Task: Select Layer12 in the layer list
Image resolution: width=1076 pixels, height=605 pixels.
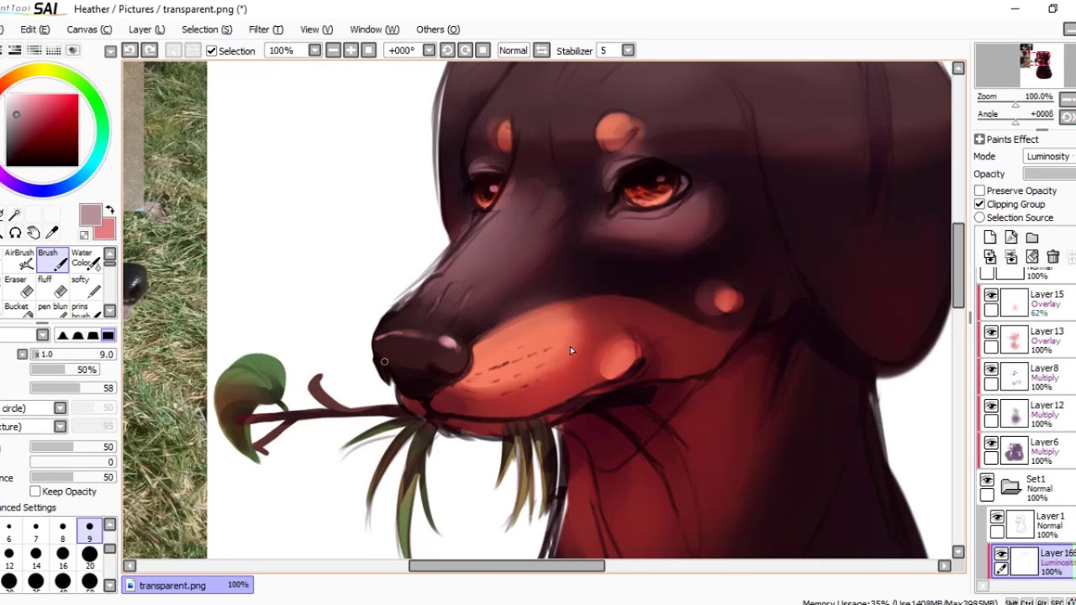Action: click(x=1027, y=413)
